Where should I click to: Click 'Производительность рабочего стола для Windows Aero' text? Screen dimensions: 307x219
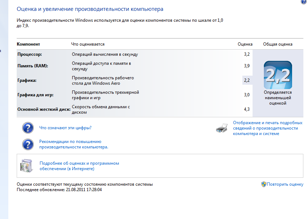(x=103, y=80)
